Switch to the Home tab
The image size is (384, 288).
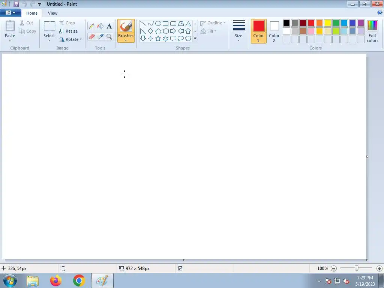pyautogui.click(x=32, y=13)
